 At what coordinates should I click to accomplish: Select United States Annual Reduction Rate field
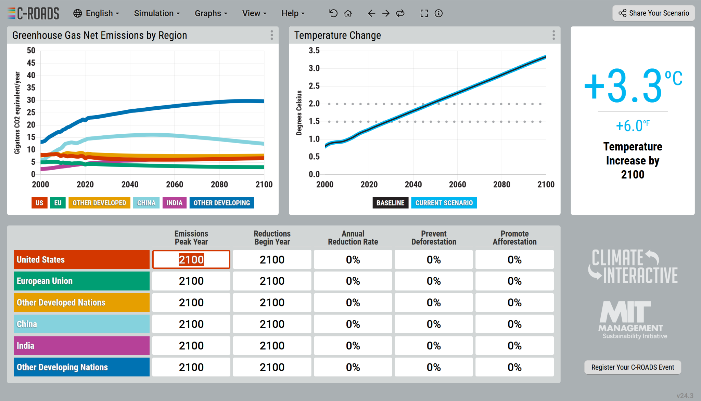(x=353, y=259)
